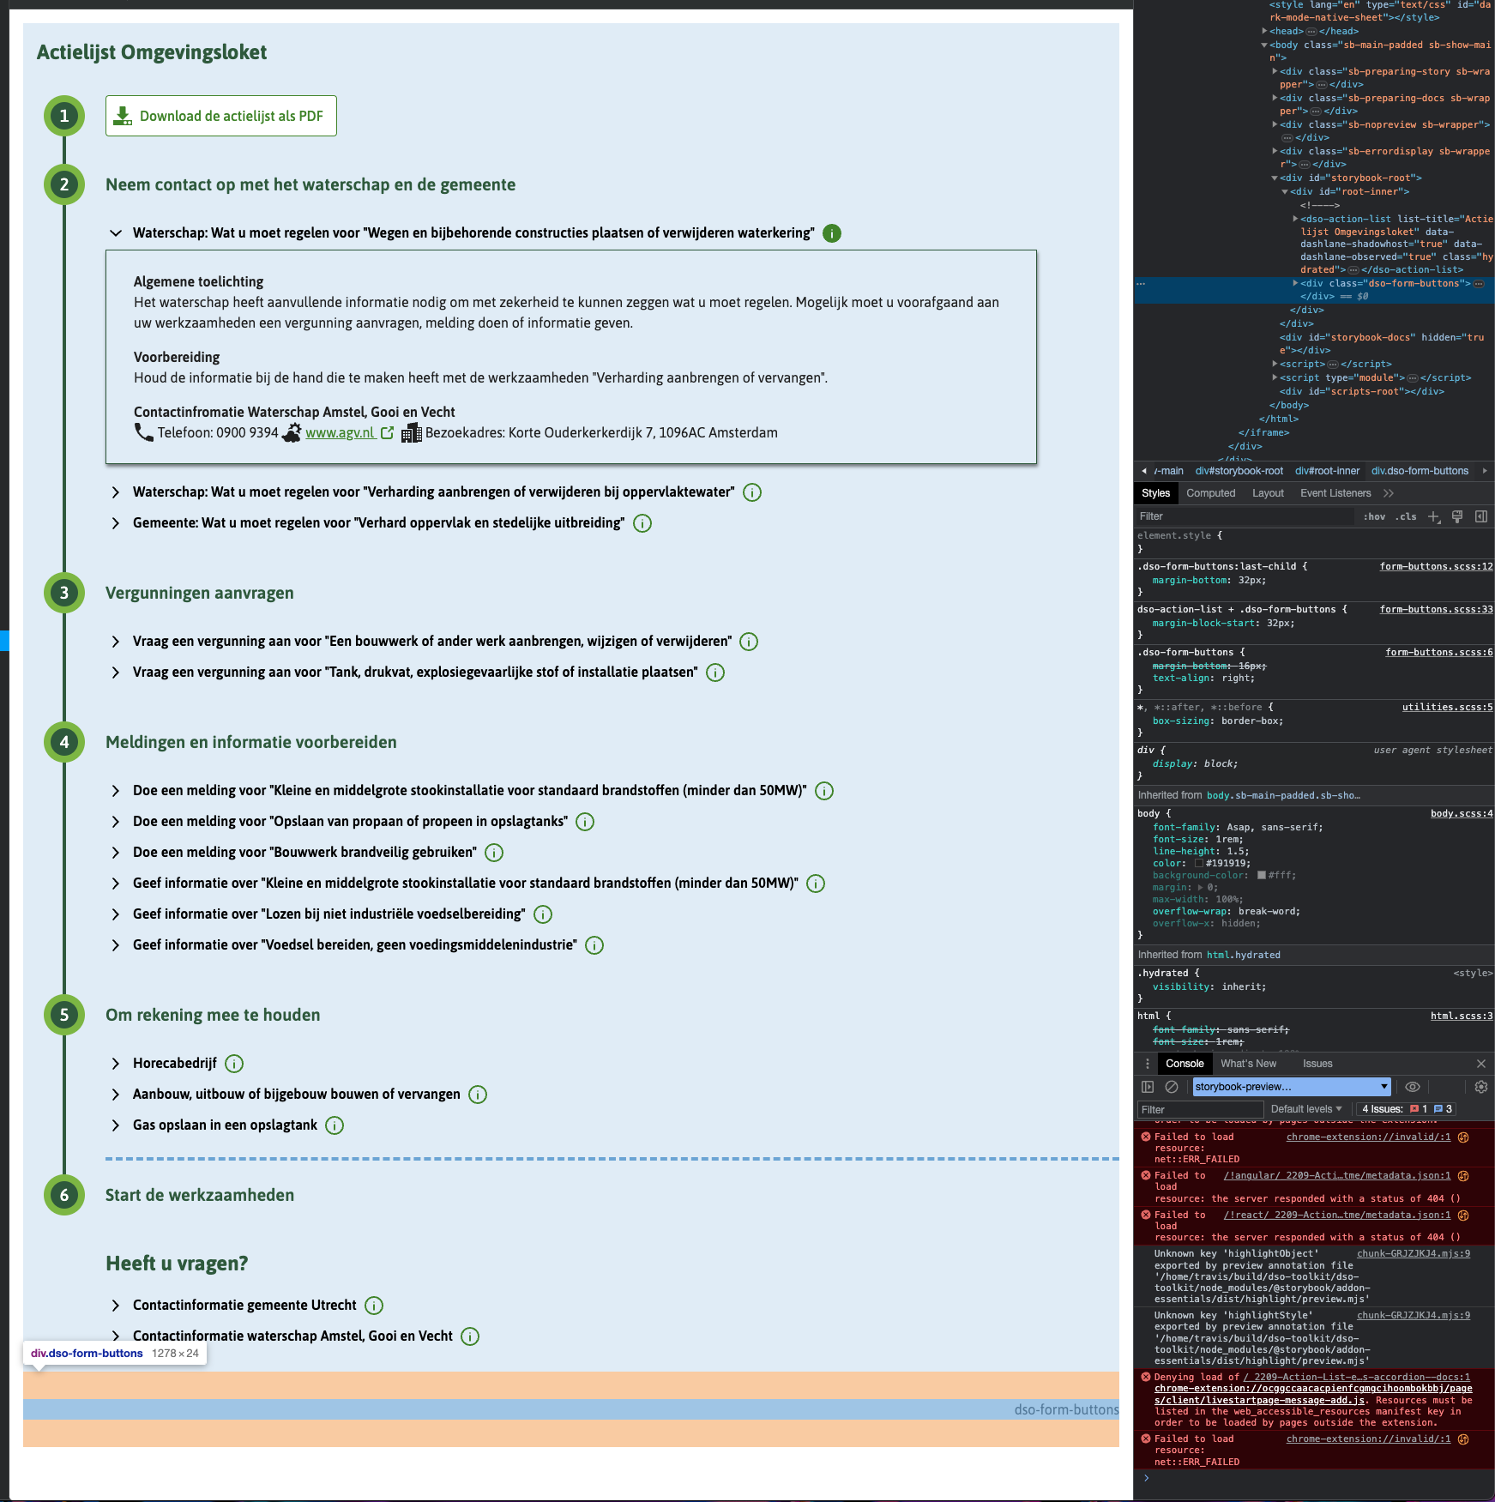1495x1502 pixels.
Task: Expand 'Contactinformatie gemeente Utrecht' item
Action: point(115,1305)
